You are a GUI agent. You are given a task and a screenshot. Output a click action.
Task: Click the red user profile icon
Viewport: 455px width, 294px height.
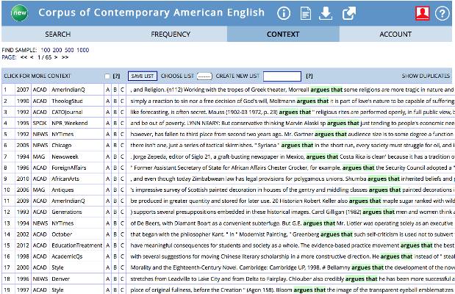[422, 13]
